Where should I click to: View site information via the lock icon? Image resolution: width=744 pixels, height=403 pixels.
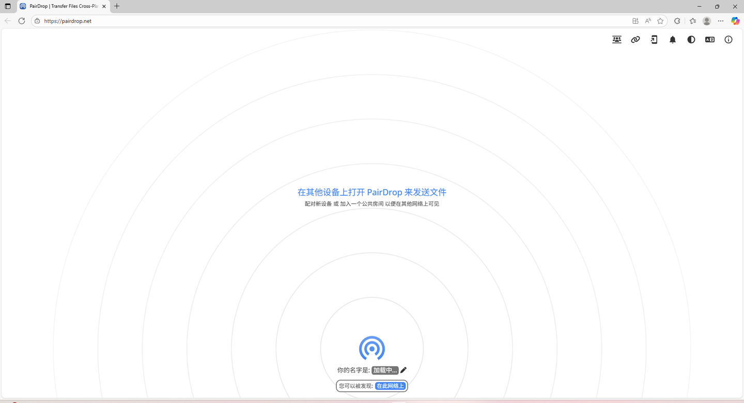(x=37, y=21)
